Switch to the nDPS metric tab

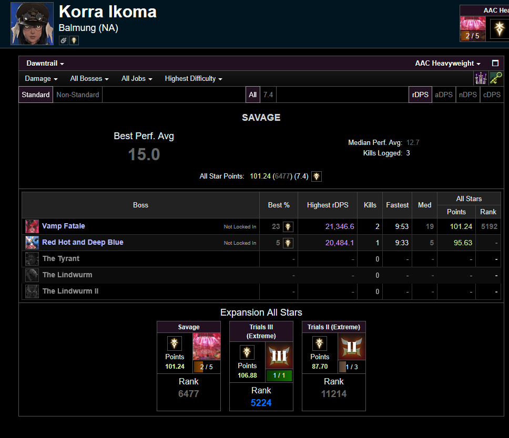pos(468,95)
